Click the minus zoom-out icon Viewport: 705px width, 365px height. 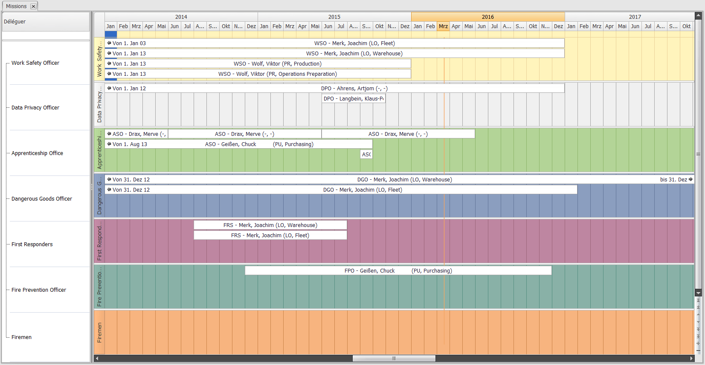tap(698, 351)
